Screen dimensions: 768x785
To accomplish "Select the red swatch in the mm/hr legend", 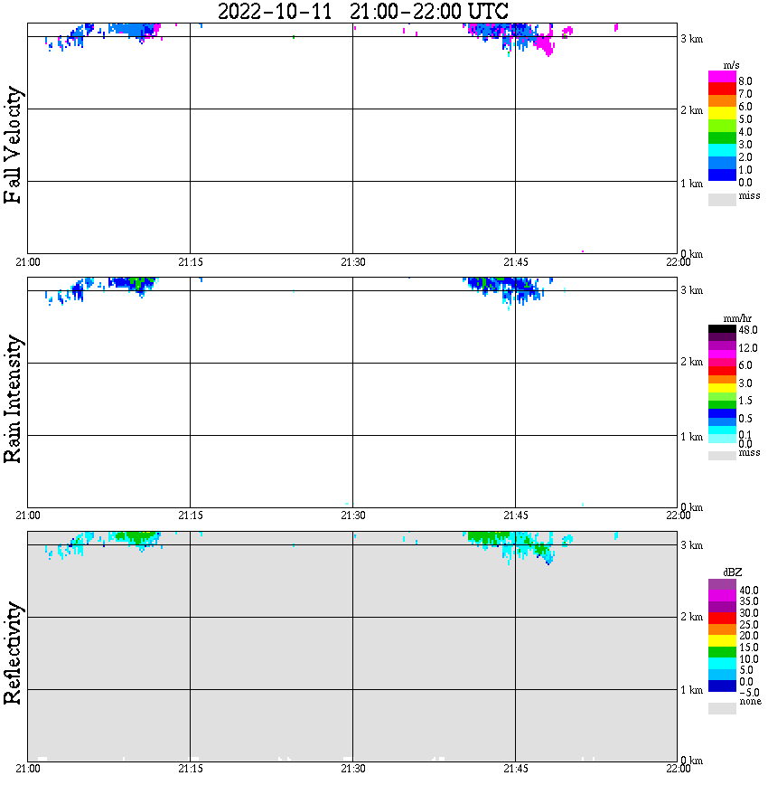I will pos(722,371).
